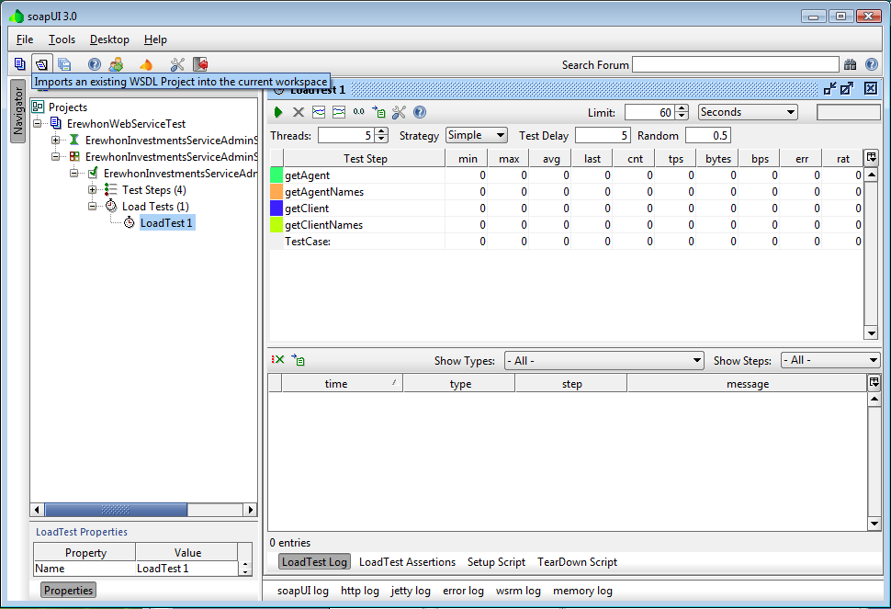This screenshot has width=891, height=609.
Task: Exit soapUI with the red arrow door icon
Action: 200,64
